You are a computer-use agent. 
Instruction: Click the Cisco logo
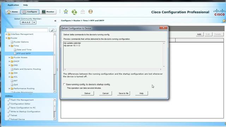point(220,12)
